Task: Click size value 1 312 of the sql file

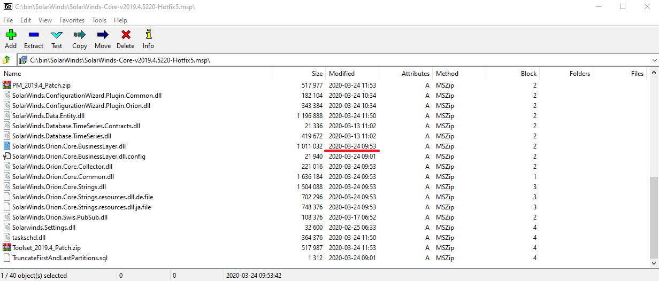Action: pos(315,257)
